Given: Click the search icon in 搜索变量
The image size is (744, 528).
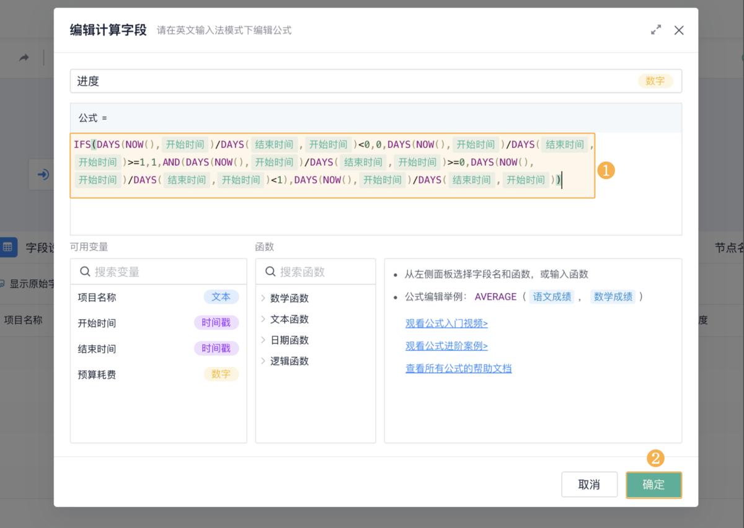Looking at the screenshot, I should click(x=85, y=272).
